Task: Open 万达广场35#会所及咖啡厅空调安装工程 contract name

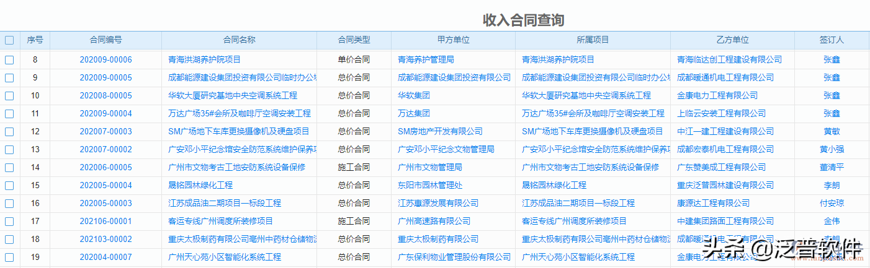Action: [240, 114]
